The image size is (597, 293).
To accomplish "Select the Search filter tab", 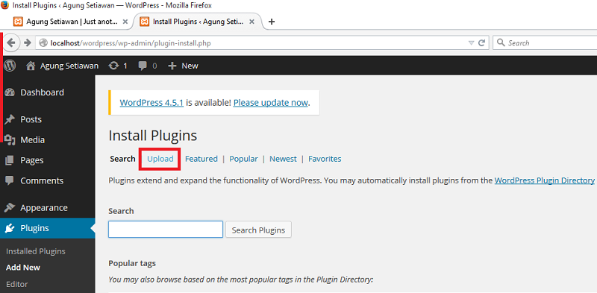I will [x=122, y=159].
